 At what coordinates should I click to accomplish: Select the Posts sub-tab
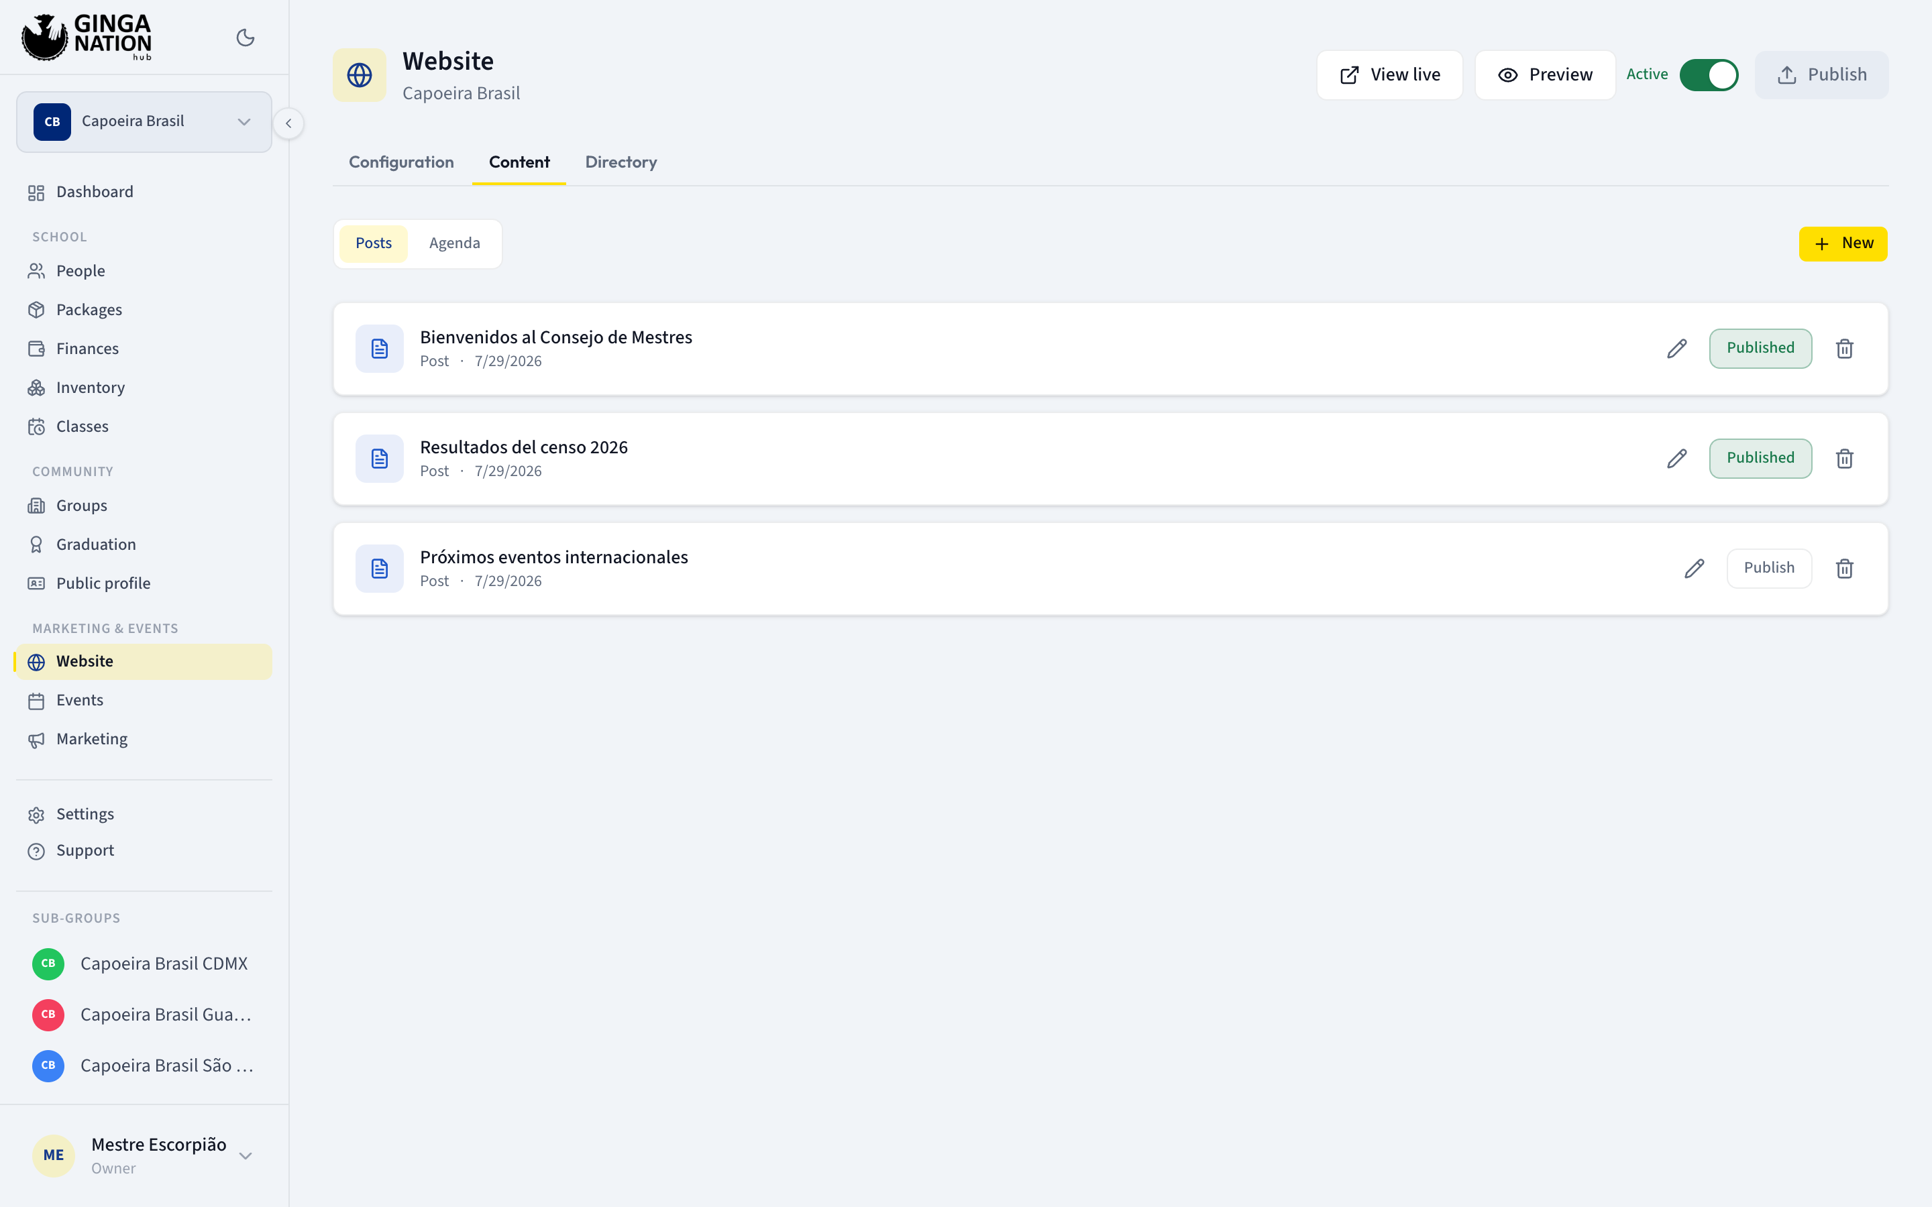(373, 243)
